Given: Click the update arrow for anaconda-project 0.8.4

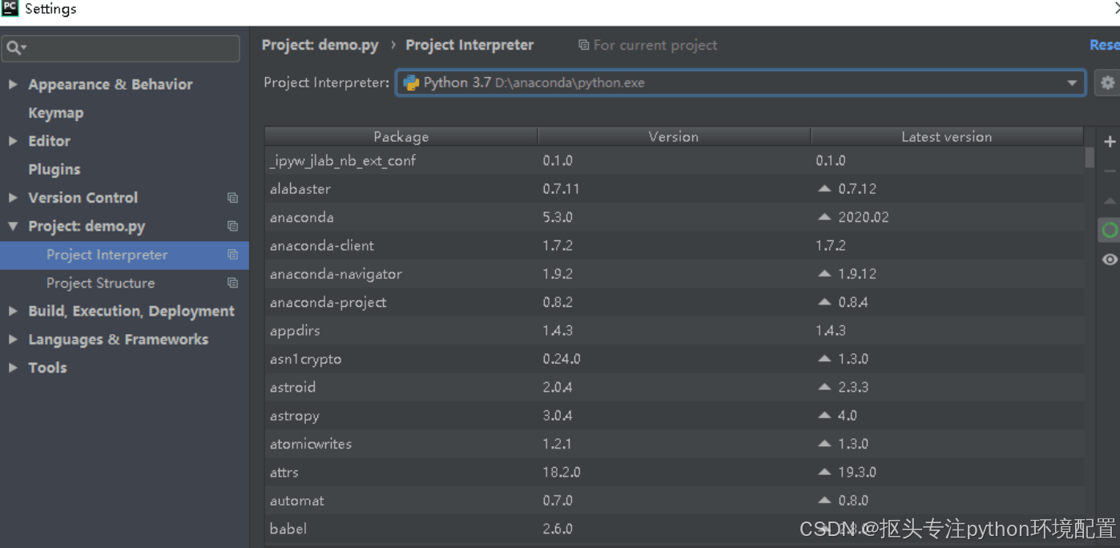Looking at the screenshot, I should click(824, 302).
